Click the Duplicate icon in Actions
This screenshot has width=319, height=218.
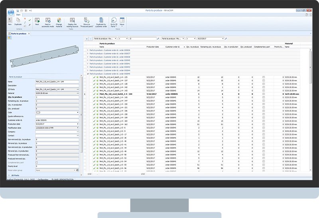click(x=18, y=21)
